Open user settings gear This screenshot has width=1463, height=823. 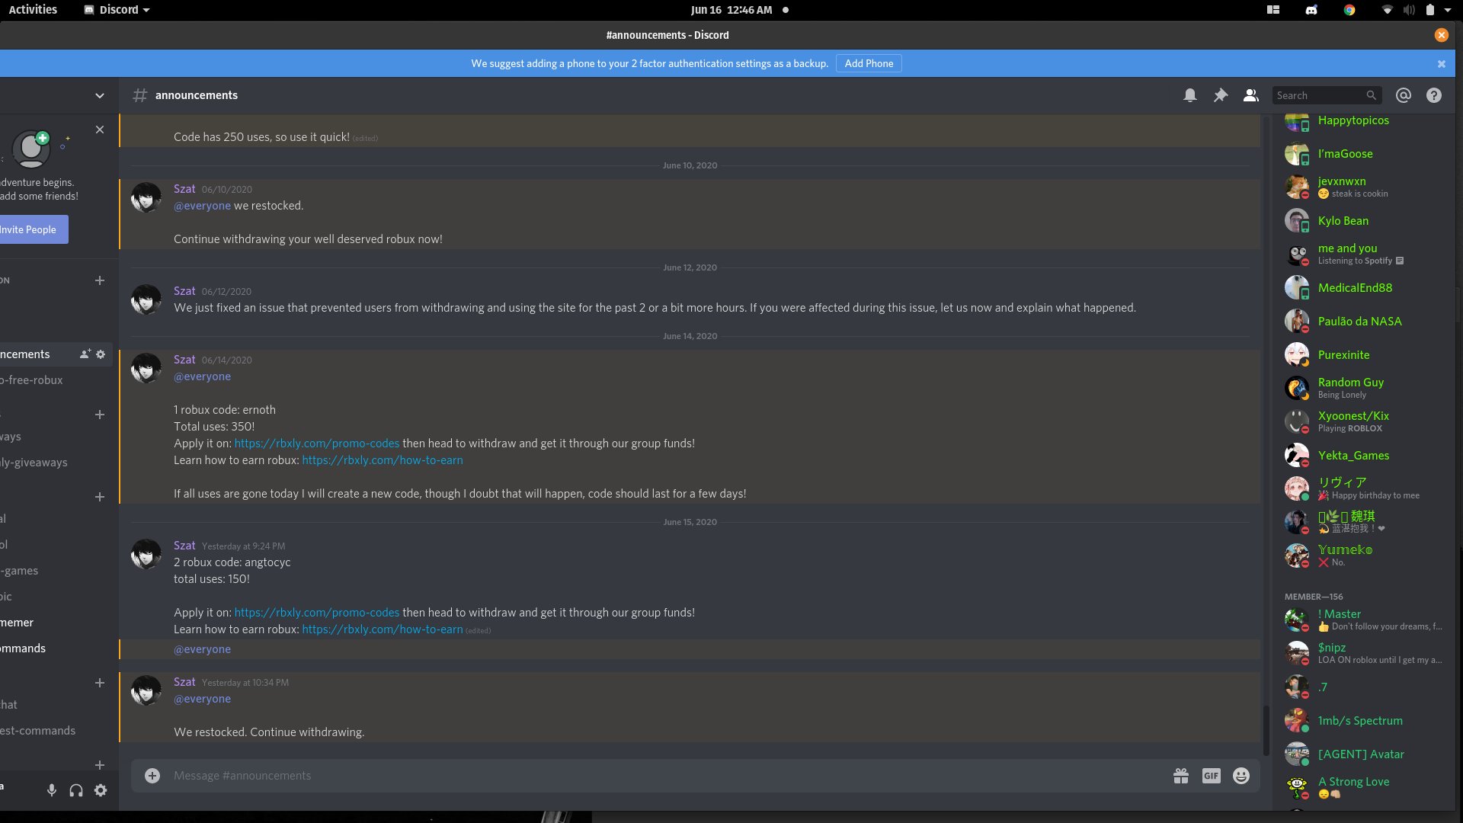101,790
